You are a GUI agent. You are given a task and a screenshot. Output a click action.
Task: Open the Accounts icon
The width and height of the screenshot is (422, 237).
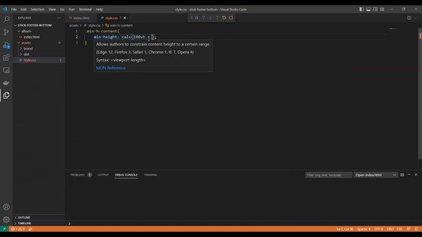6,207
